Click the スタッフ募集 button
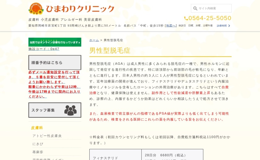Image resolution: width=260 pixels, height=160 pixels. (x=55, y=110)
